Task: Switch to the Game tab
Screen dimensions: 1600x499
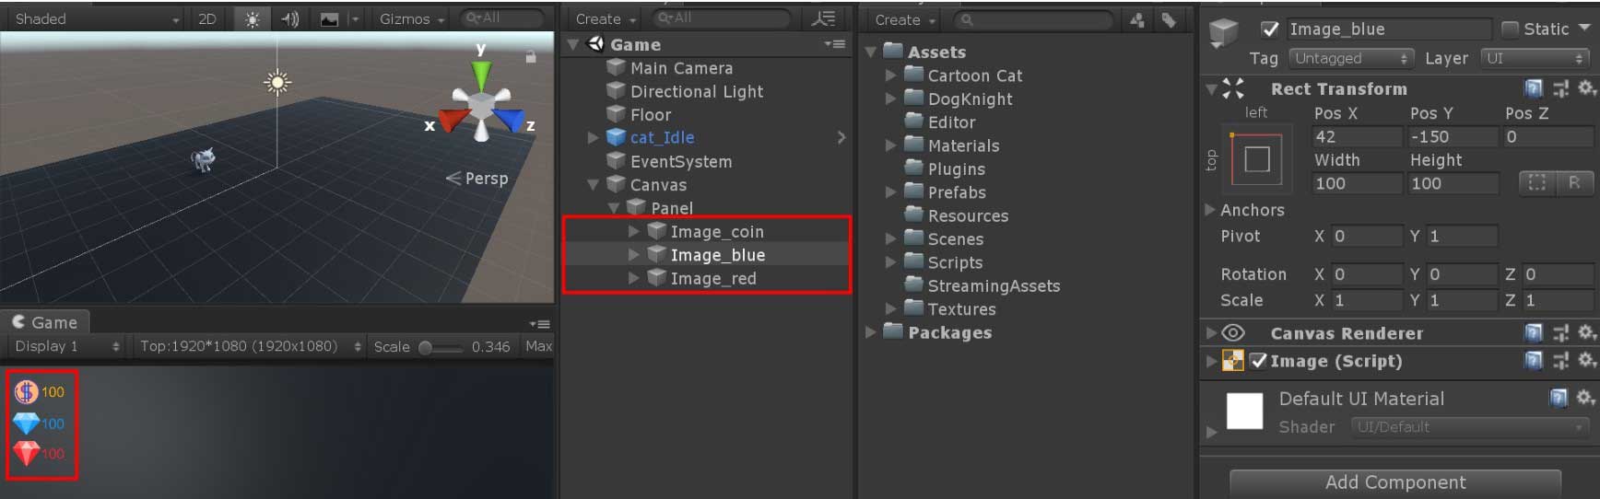Action: pos(45,322)
